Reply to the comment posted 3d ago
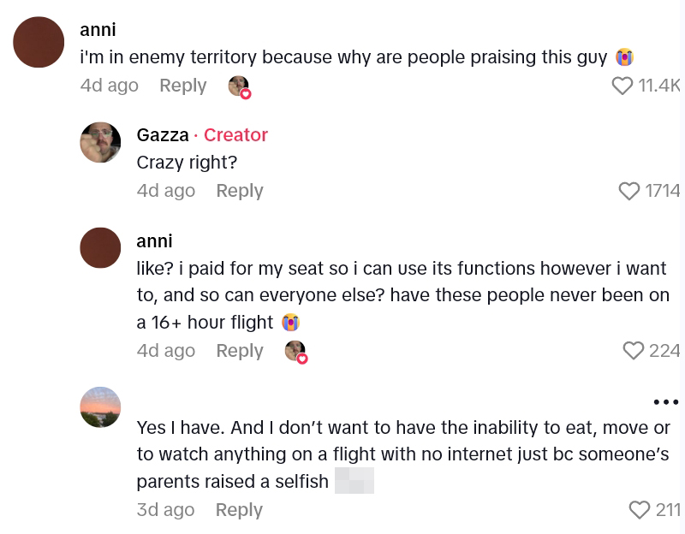Screen dimensions: 685x534 [x=239, y=510]
